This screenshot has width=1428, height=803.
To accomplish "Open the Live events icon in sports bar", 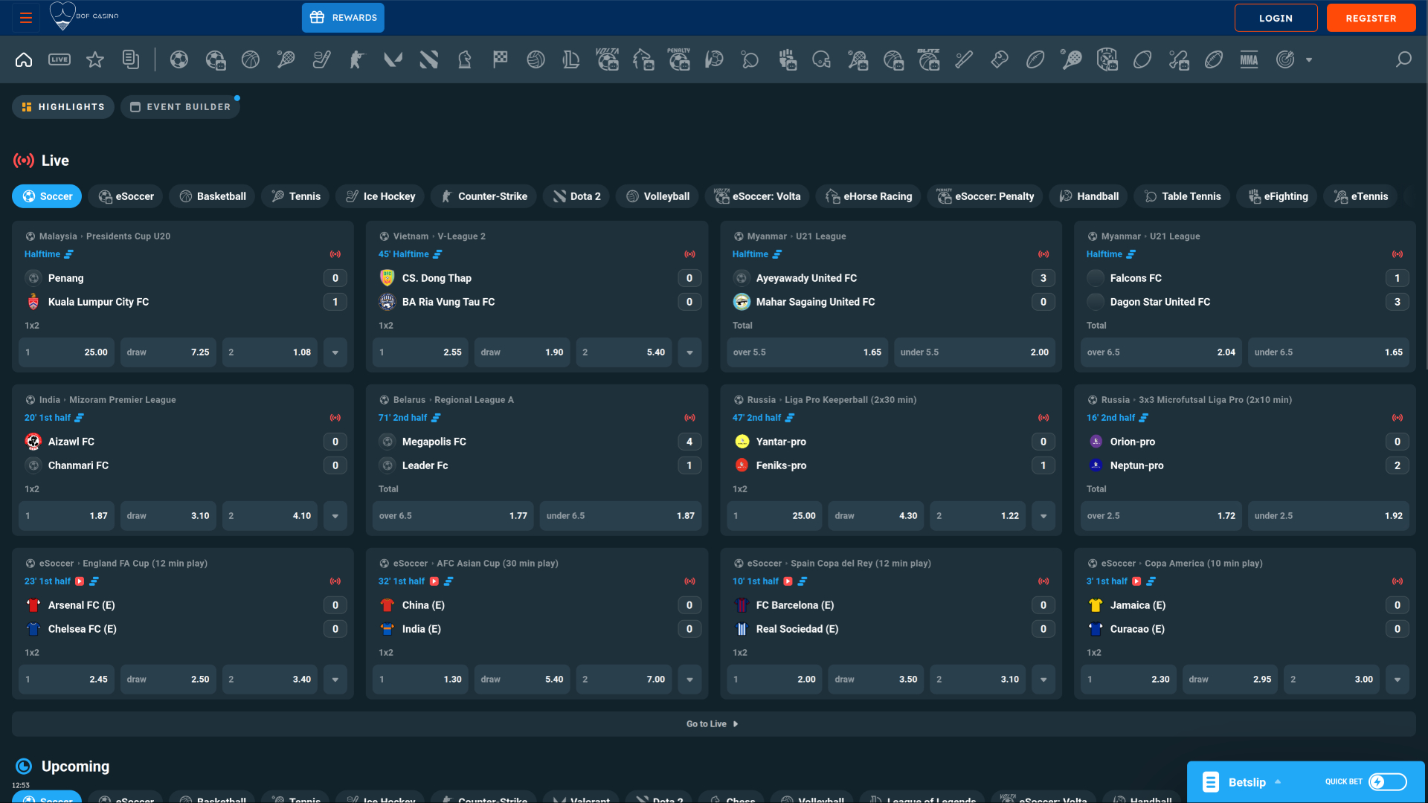I will (x=59, y=59).
